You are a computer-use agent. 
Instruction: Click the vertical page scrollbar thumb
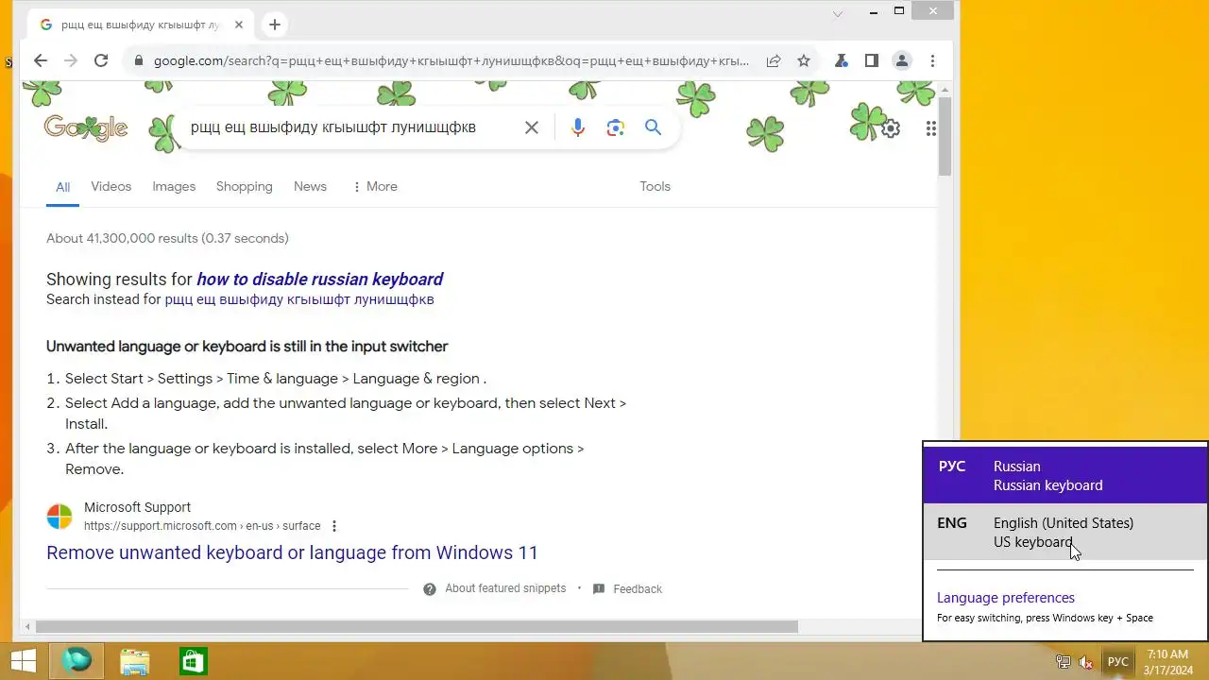point(945,135)
